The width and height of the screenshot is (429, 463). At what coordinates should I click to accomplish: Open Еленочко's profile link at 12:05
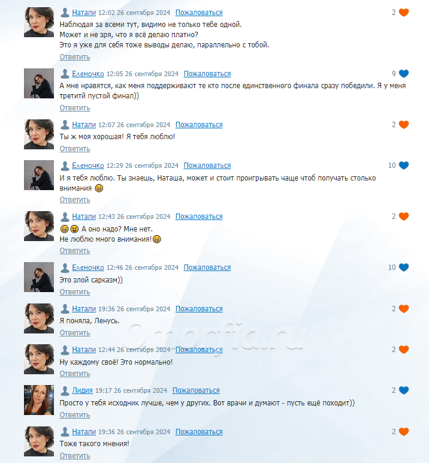tap(88, 74)
